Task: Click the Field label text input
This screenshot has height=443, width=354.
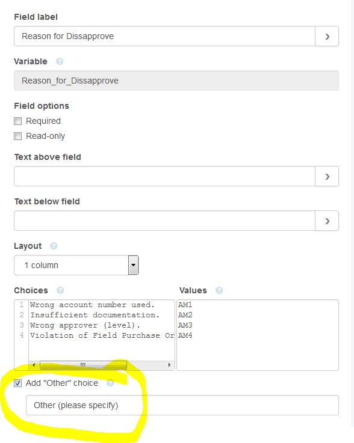Action: click(x=165, y=36)
